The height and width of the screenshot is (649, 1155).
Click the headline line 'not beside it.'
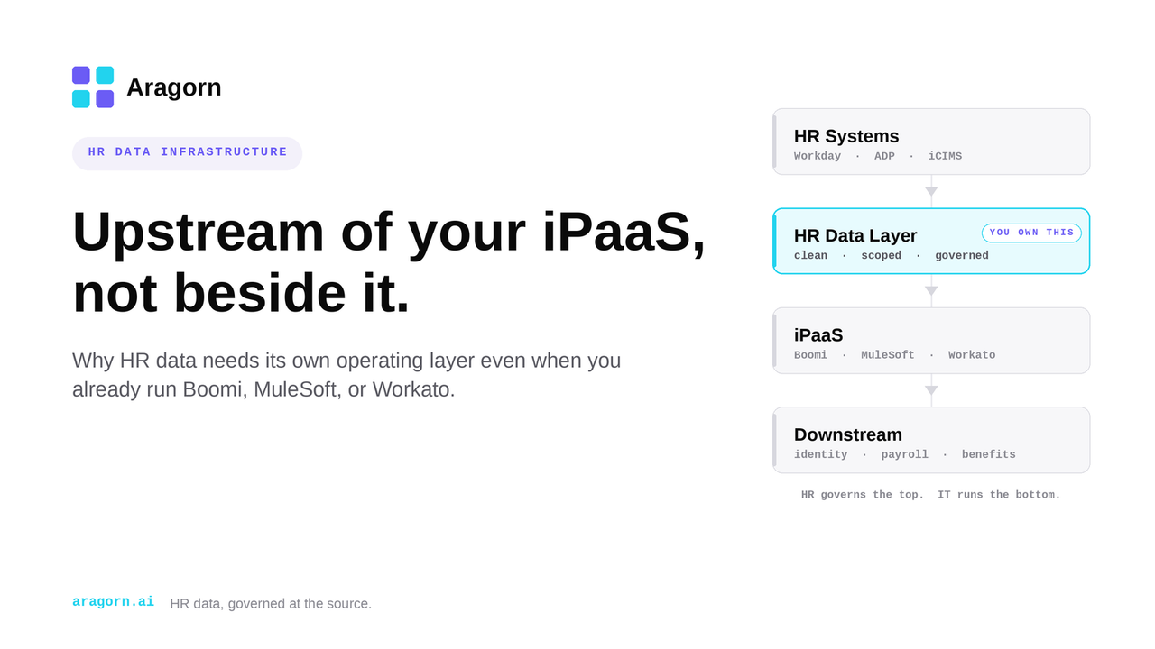pyautogui.click(x=241, y=293)
